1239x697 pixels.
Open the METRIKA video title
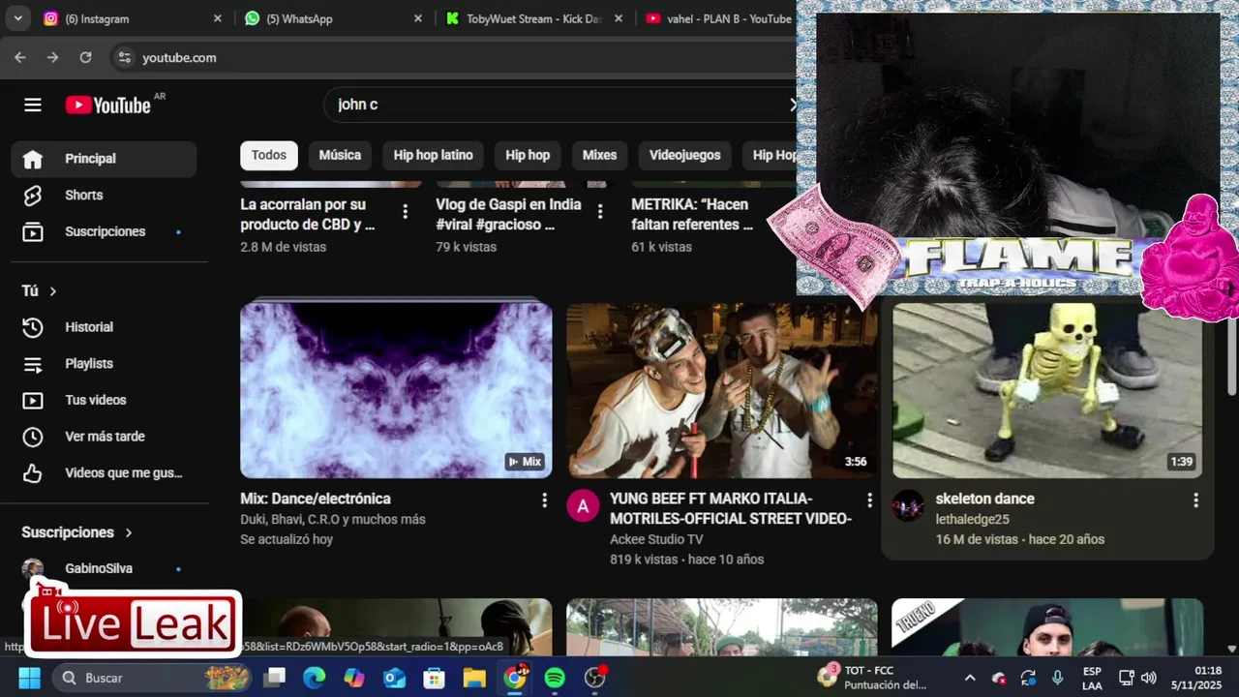pyautogui.click(x=693, y=215)
